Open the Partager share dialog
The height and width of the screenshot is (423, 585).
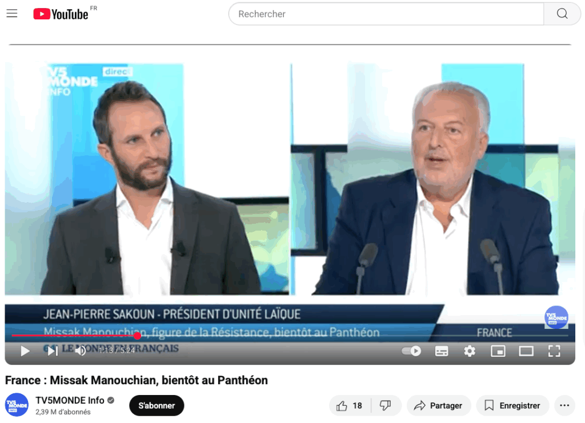pos(439,405)
